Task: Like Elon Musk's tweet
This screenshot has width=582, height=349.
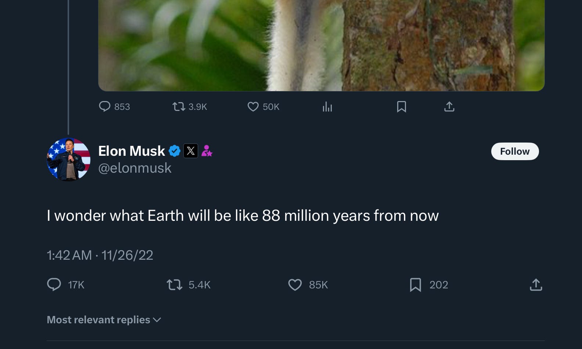Action: (295, 285)
